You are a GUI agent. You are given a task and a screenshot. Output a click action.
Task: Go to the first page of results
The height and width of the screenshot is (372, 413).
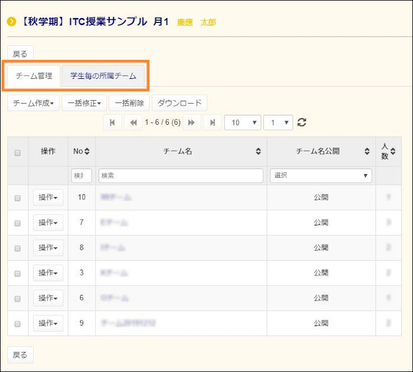point(112,122)
